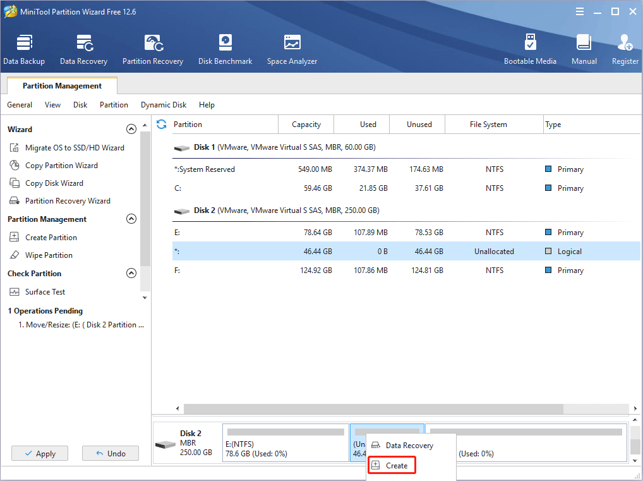This screenshot has width=643, height=481.
Task: Open the Dynamic Disk menu
Action: point(164,105)
